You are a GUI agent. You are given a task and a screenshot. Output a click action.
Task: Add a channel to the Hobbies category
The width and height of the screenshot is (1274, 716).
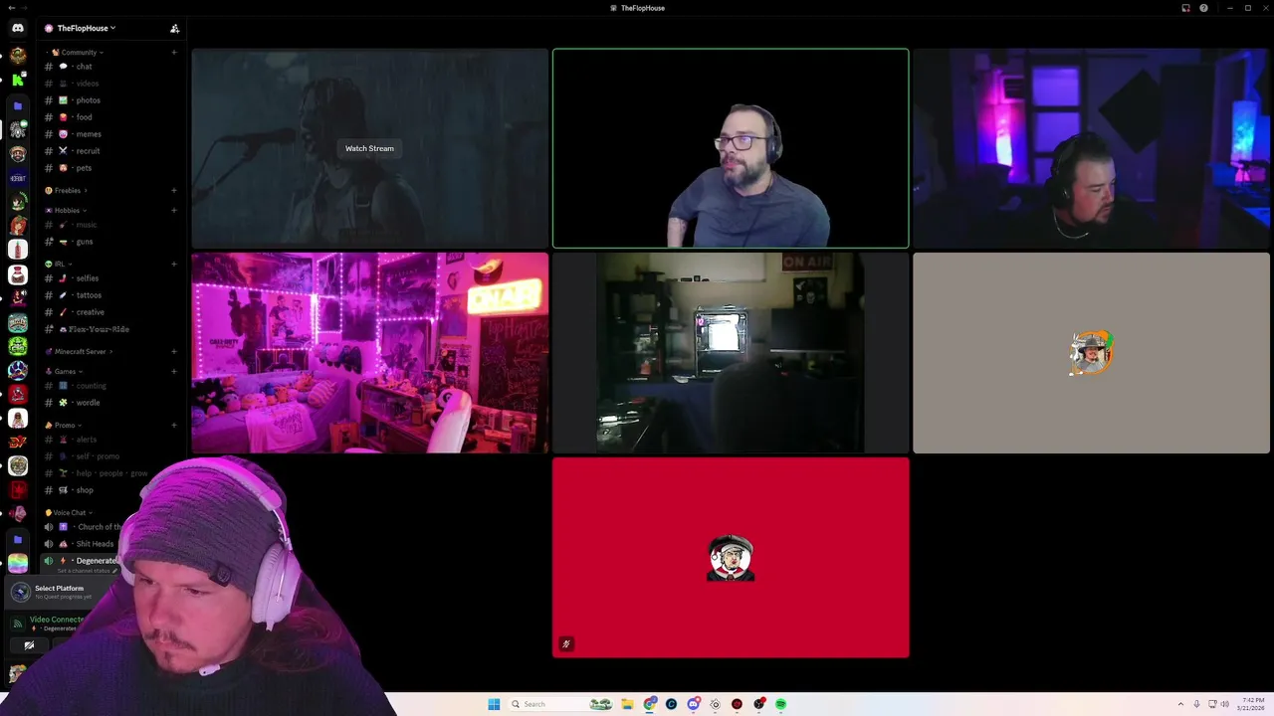tap(173, 210)
